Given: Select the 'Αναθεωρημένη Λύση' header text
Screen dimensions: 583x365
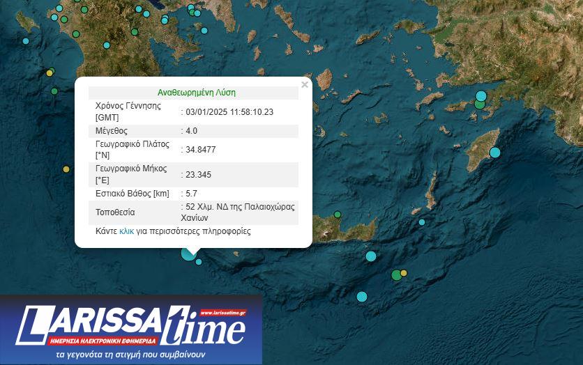Looking at the screenshot, I should pyautogui.click(x=197, y=93).
